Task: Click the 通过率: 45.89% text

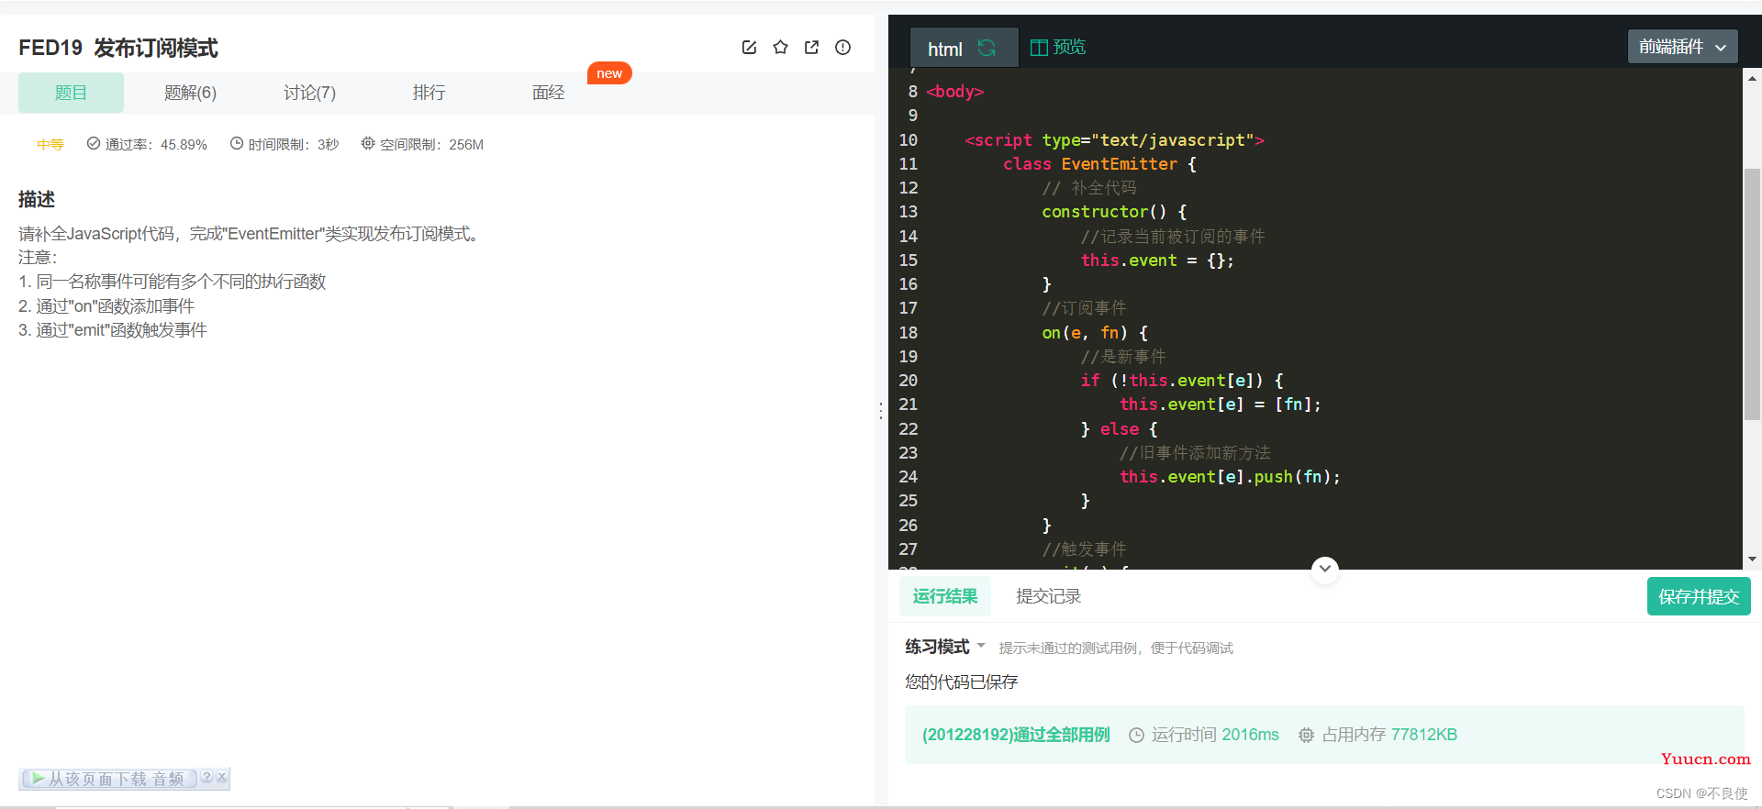Action: click(156, 144)
